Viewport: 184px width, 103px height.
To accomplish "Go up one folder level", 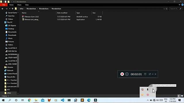I will pyautogui.click(x=12, y=9).
